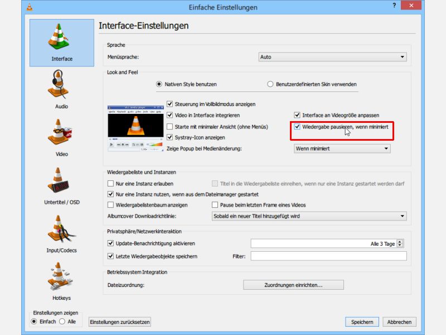Enable Pause beim letzten Frame eines Videos

coord(259,205)
